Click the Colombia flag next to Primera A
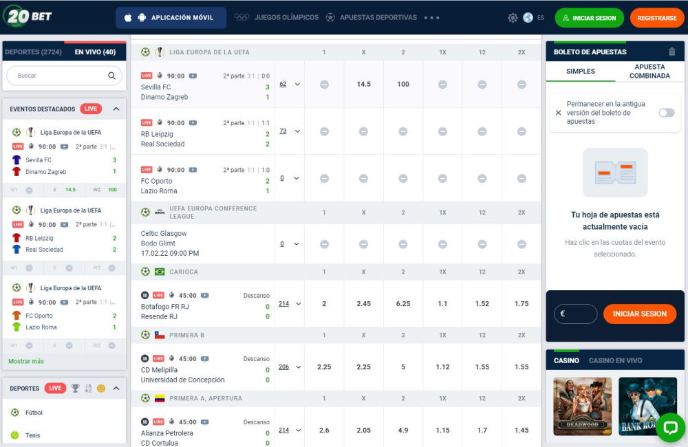 tap(160, 398)
